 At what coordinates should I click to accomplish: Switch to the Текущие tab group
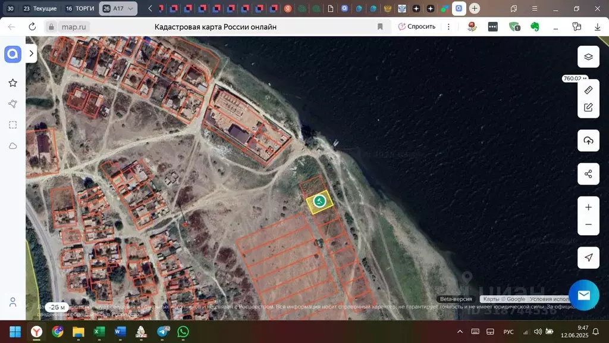40,8
